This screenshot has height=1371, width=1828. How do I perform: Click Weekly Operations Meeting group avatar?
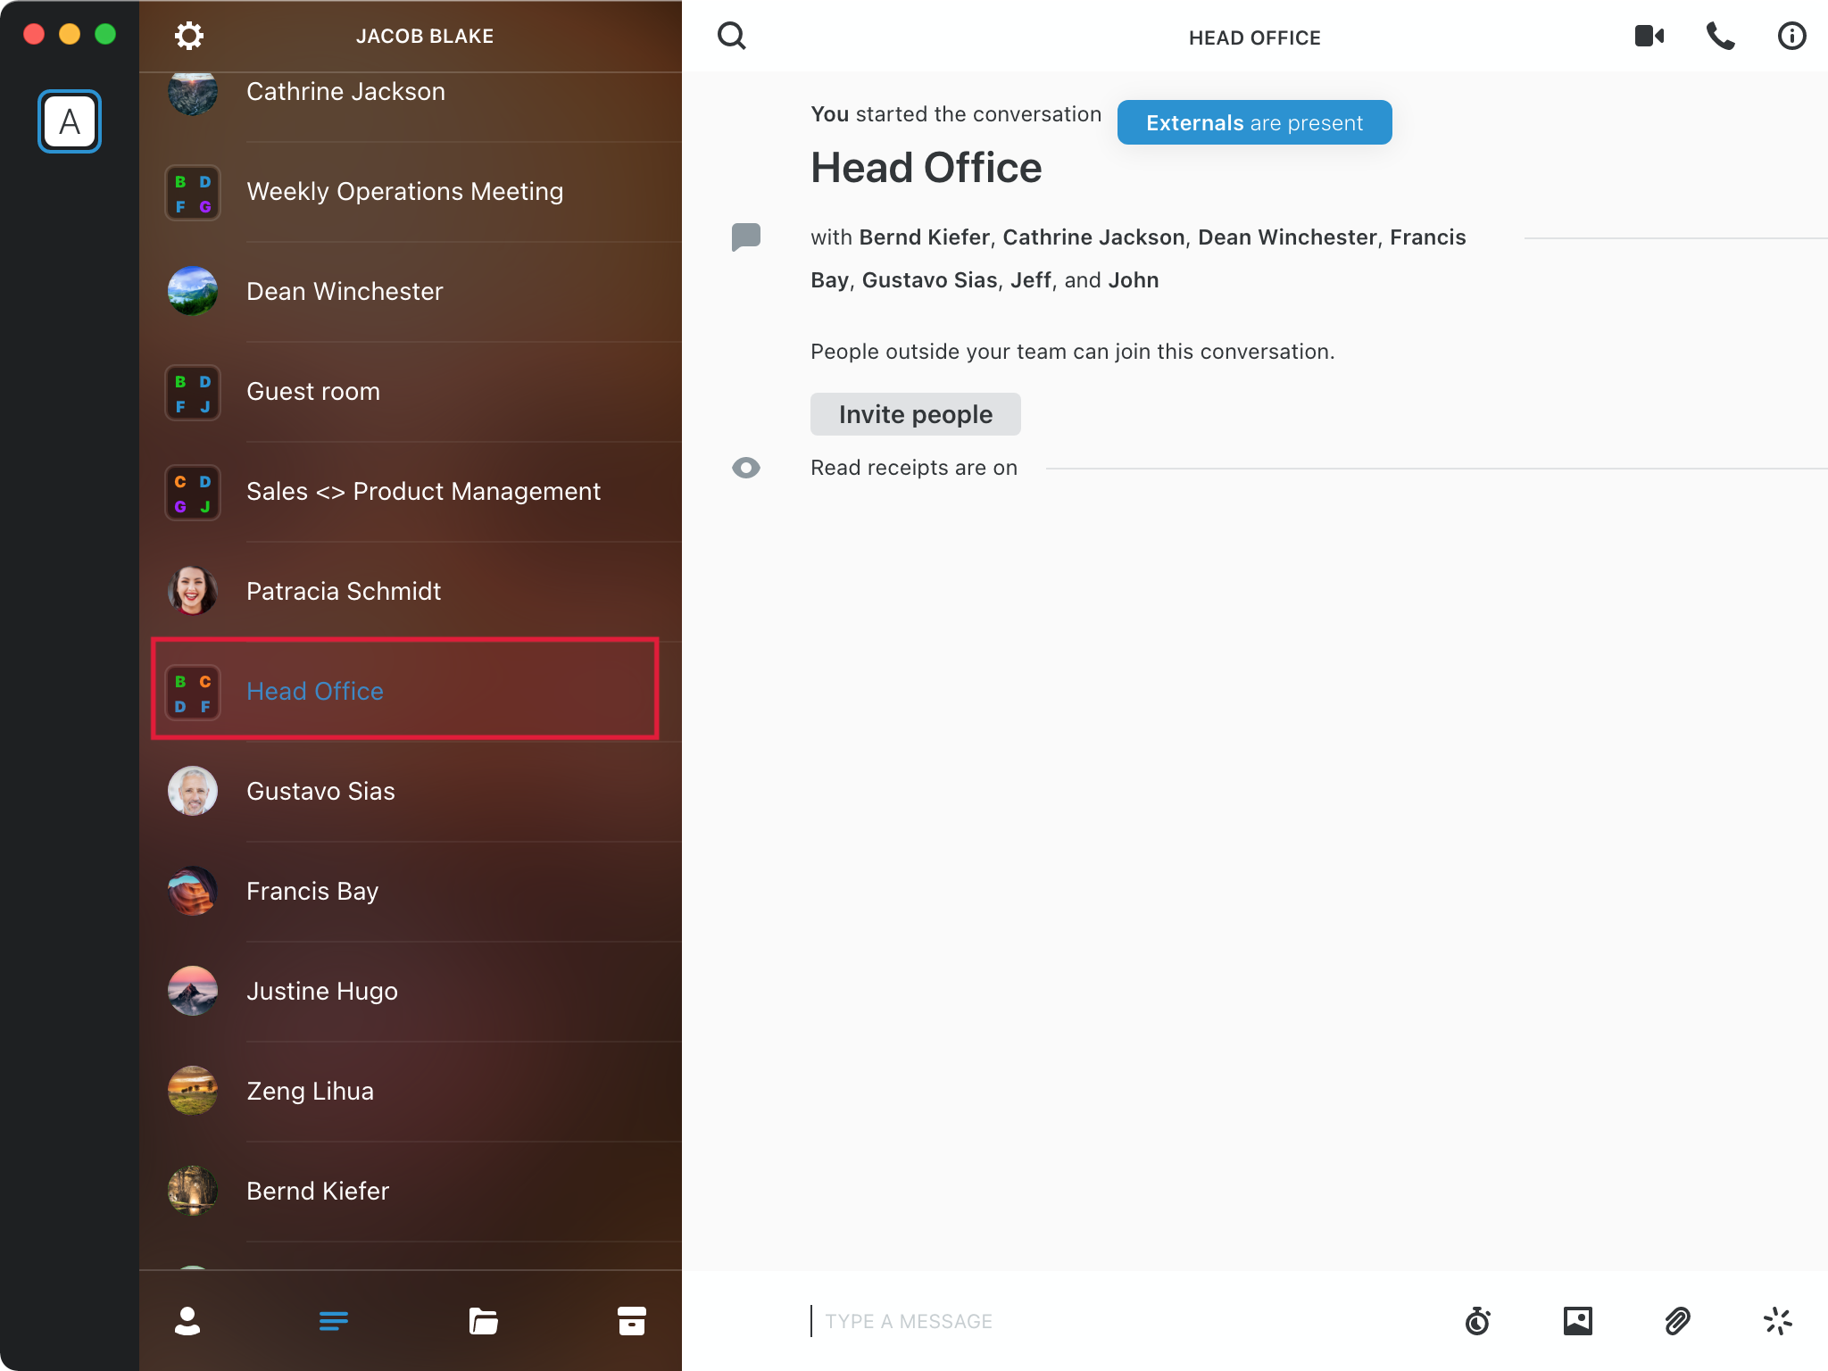pos(193,192)
